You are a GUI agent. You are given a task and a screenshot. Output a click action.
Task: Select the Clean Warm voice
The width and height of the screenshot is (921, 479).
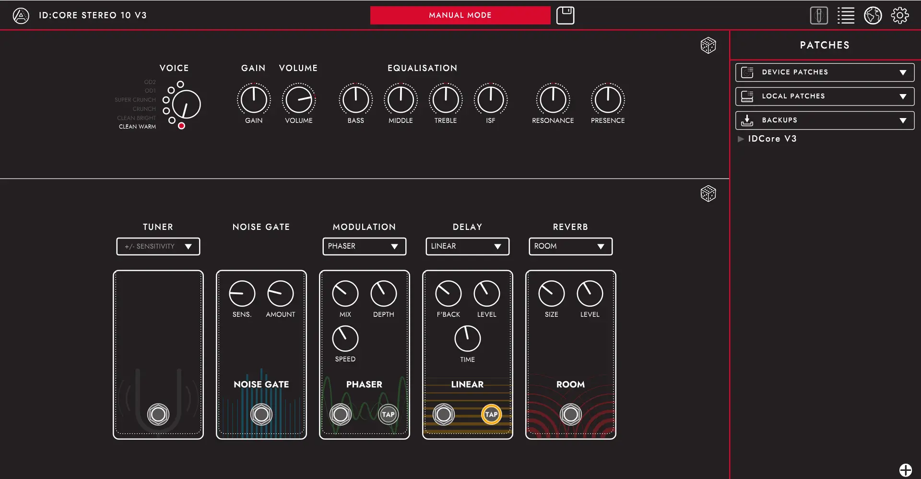181,126
